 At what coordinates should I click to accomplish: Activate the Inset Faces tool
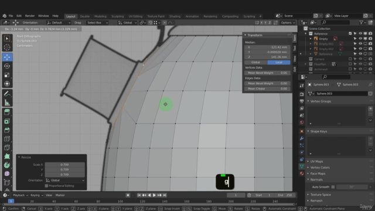(x=7, y=121)
